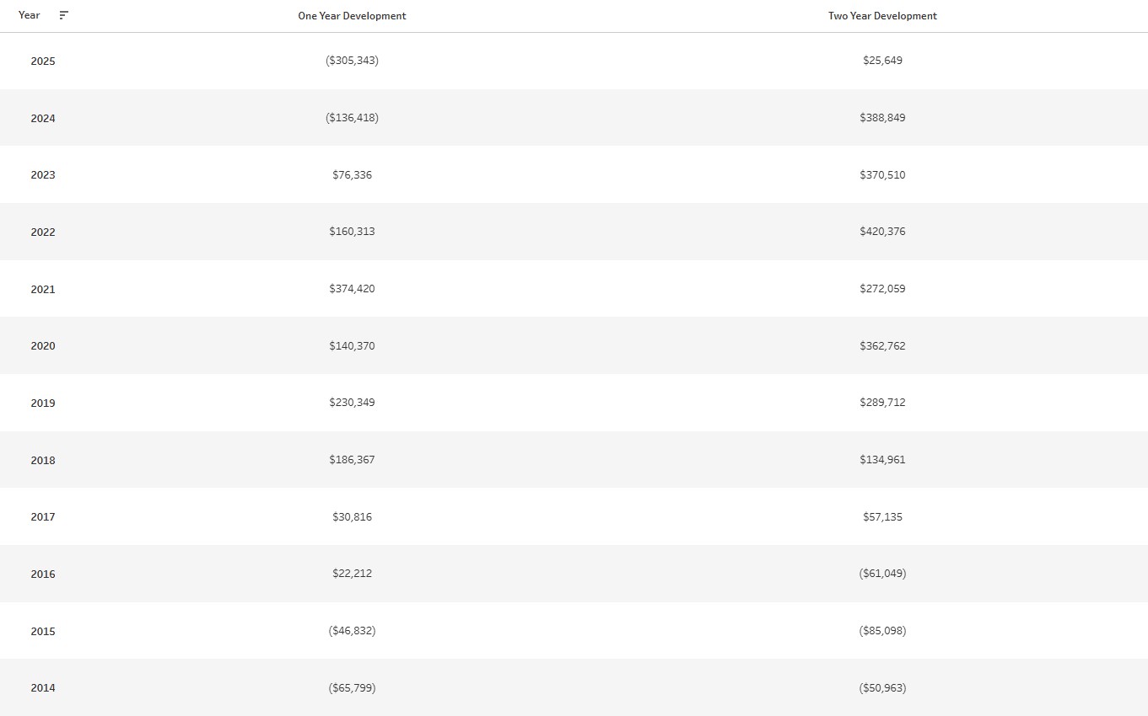Screen dimensions: 1148x716
Task: Click the $22,212 cell
Action: [x=352, y=574]
